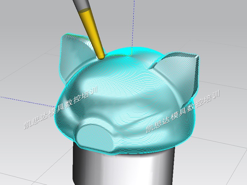Select the gray tool holder shank
The image size is (247, 185).
(x=82, y=4)
